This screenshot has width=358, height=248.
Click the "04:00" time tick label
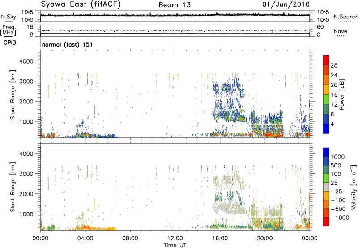(x=85, y=239)
